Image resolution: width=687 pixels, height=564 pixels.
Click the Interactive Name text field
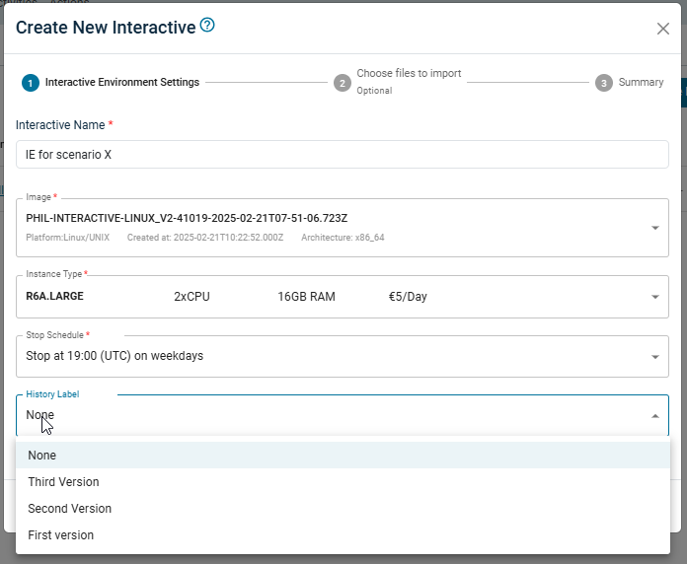tap(342, 155)
